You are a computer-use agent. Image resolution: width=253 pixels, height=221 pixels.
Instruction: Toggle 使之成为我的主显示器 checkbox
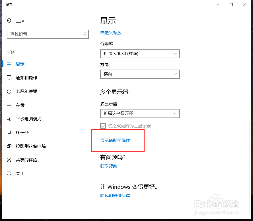click(103, 126)
